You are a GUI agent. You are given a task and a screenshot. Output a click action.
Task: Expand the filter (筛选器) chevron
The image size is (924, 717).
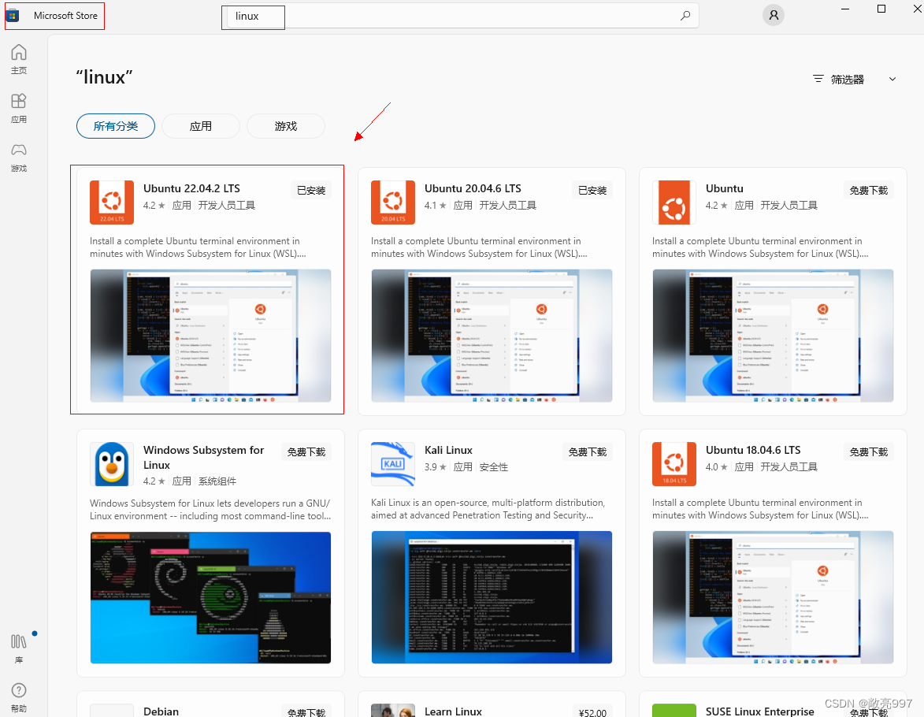(892, 79)
